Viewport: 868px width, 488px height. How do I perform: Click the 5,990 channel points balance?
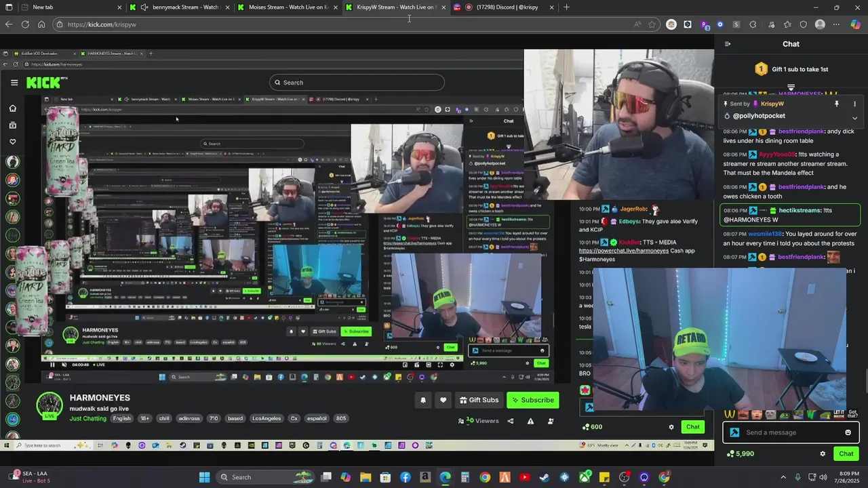(x=741, y=454)
